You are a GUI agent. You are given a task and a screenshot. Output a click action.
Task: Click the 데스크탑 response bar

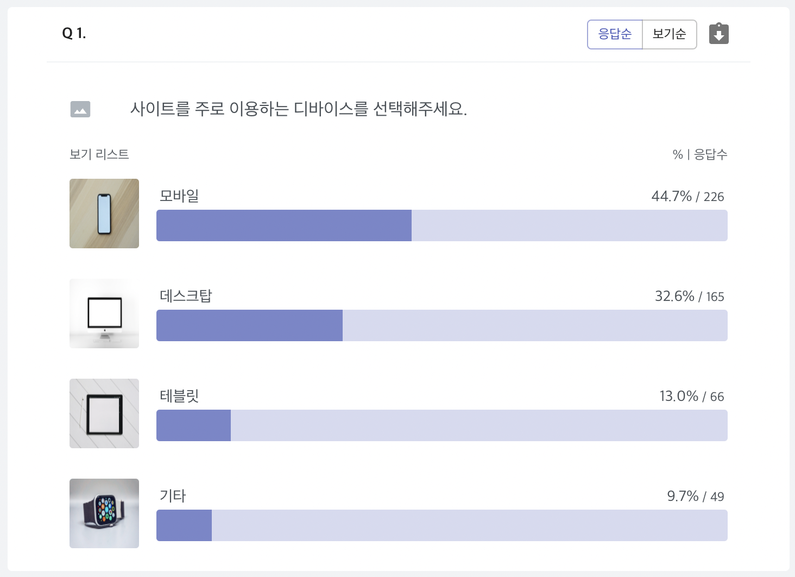click(442, 325)
